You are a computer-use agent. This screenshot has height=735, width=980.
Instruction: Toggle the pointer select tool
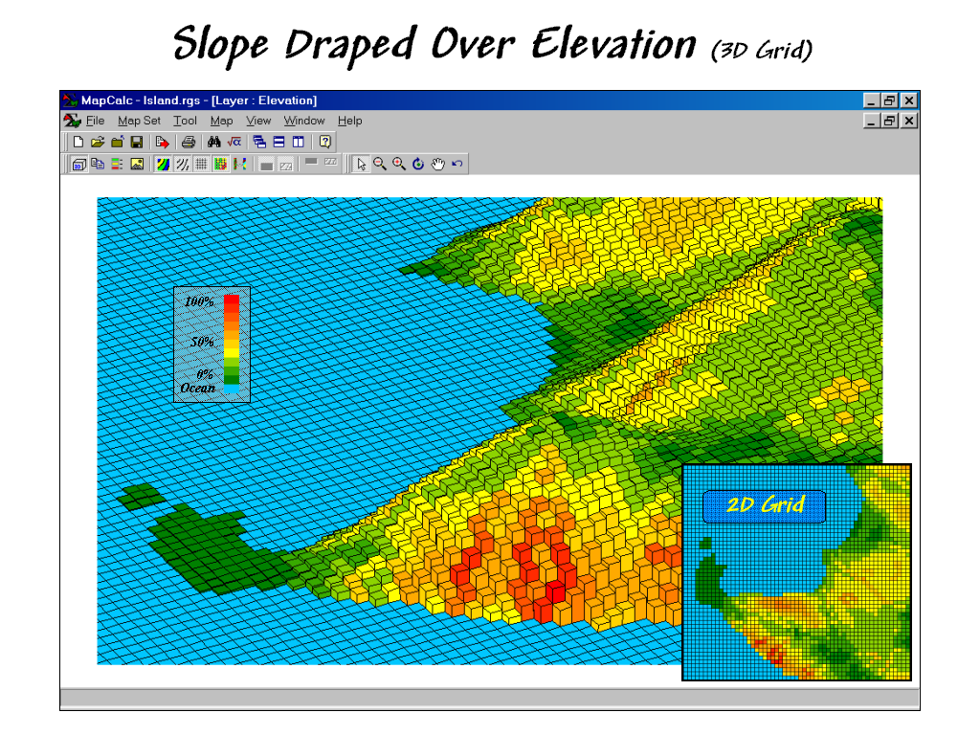tap(361, 165)
